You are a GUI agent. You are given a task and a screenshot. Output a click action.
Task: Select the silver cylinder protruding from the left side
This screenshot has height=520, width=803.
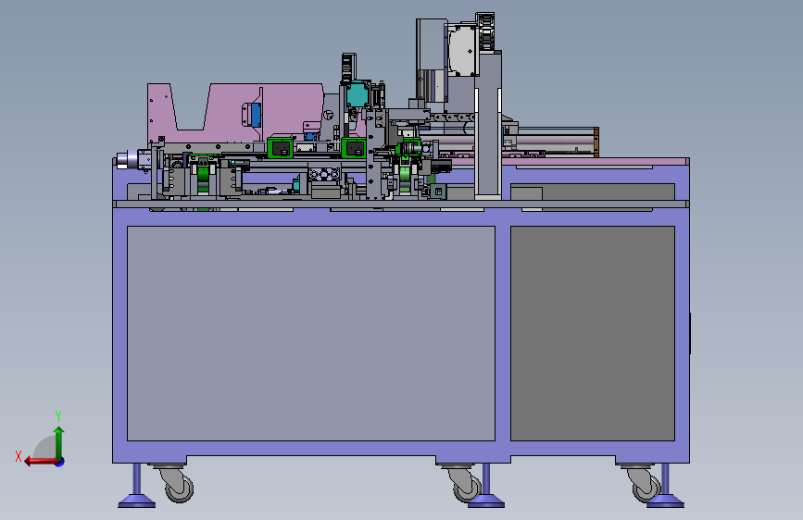(128, 159)
